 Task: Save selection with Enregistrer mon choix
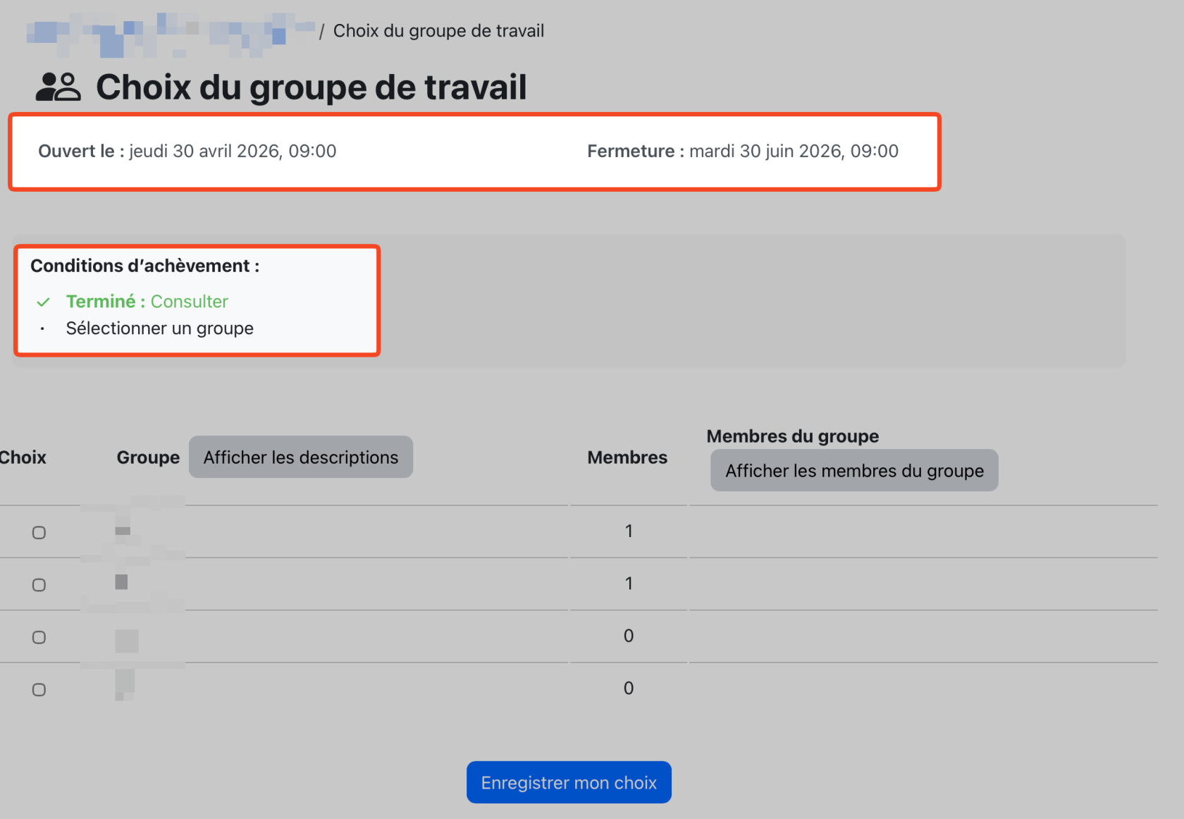[569, 782]
